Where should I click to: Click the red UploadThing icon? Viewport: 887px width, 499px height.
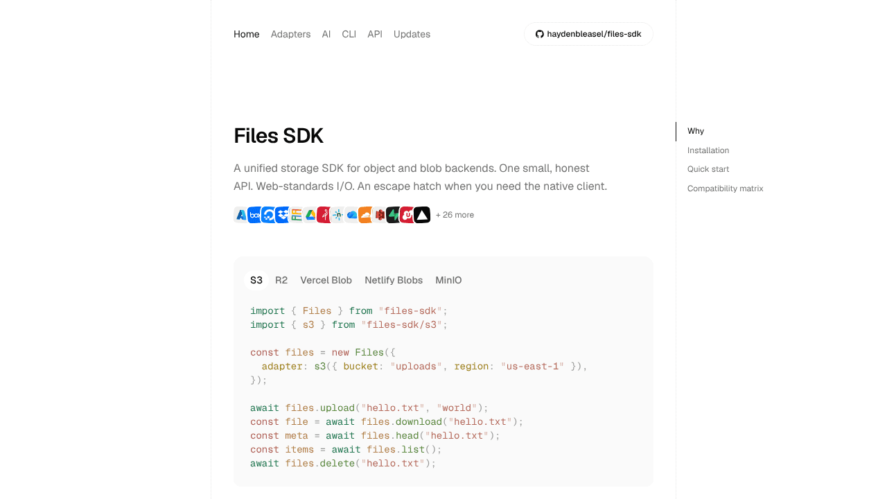[407, 215]
